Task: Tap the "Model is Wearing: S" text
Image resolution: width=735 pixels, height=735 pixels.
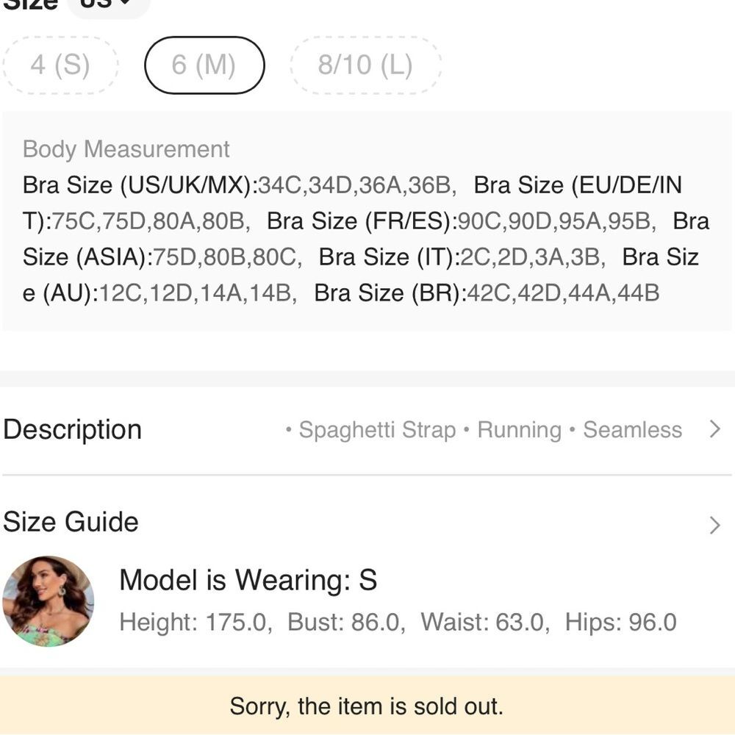Action: [248, 580]
